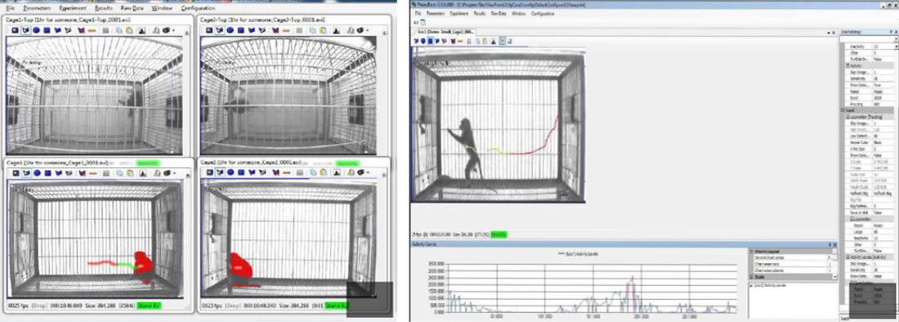The width and height of the screenshot is (899, 322).
Task: Click the green Stand By indicator in Cage1 status bar
Action: point(149,306)
